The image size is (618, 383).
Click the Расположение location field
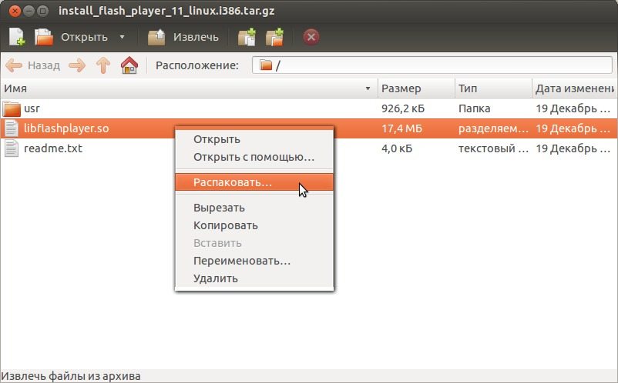[x=432, y=65]
